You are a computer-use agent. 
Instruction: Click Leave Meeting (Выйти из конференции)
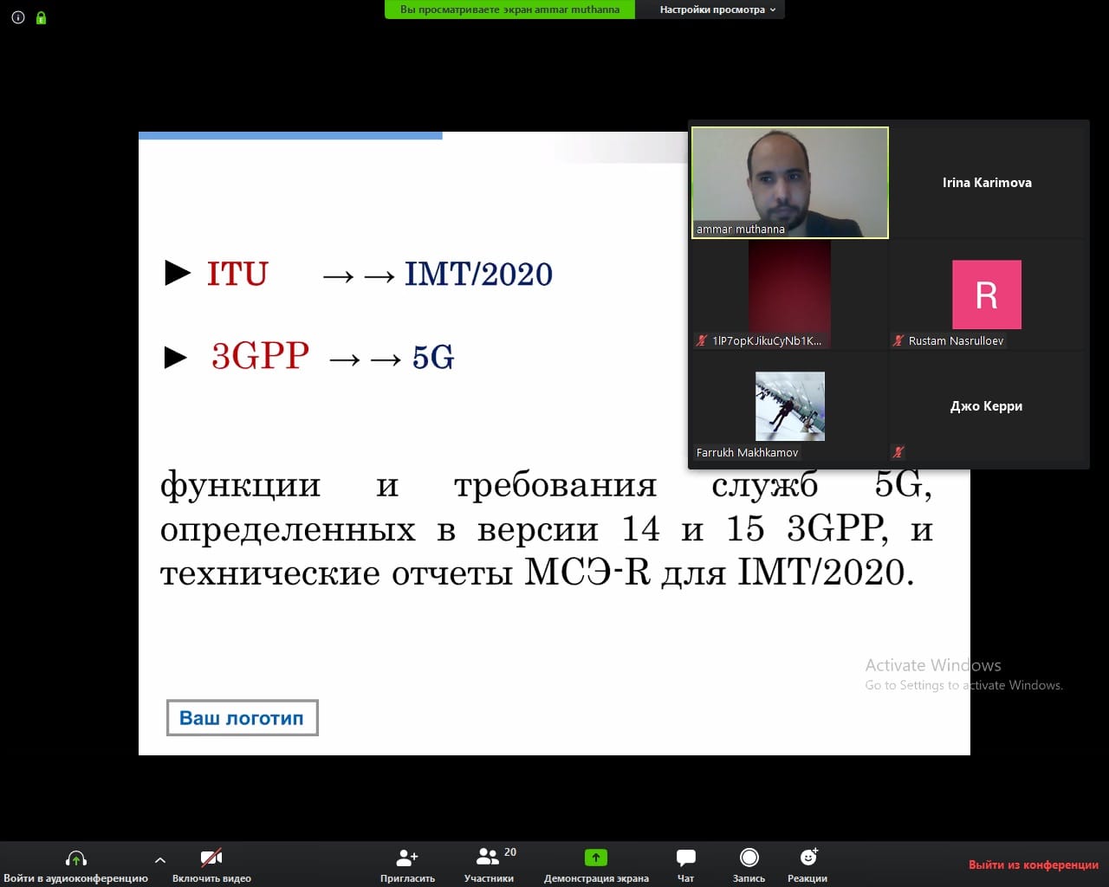(1033, 864)
